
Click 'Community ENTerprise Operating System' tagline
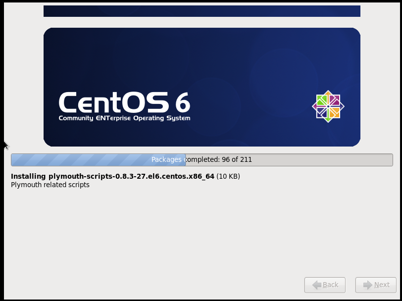[x=125, y=118]
